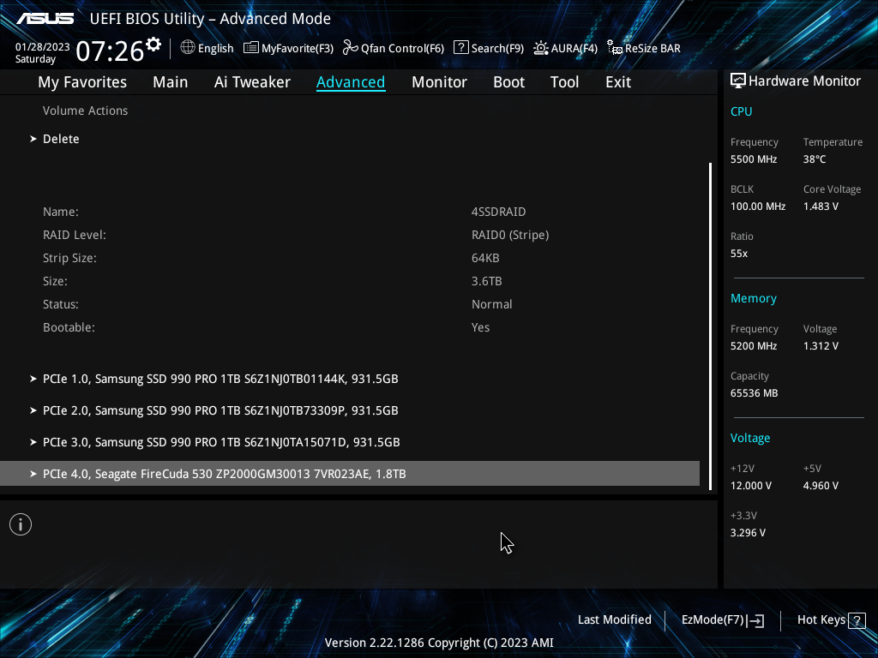Viewport: 878px width, 658px height.
Task: Open PCIe 4.0 Seagate FireCuda 530 entry
Action: click(x=350, y=474)
